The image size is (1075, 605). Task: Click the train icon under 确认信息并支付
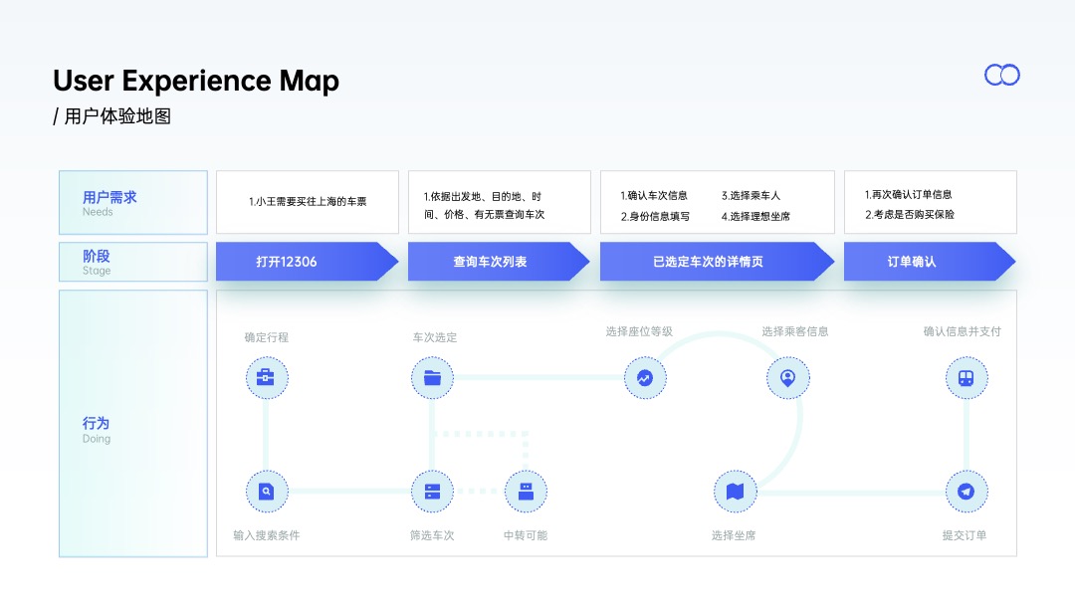967,377
